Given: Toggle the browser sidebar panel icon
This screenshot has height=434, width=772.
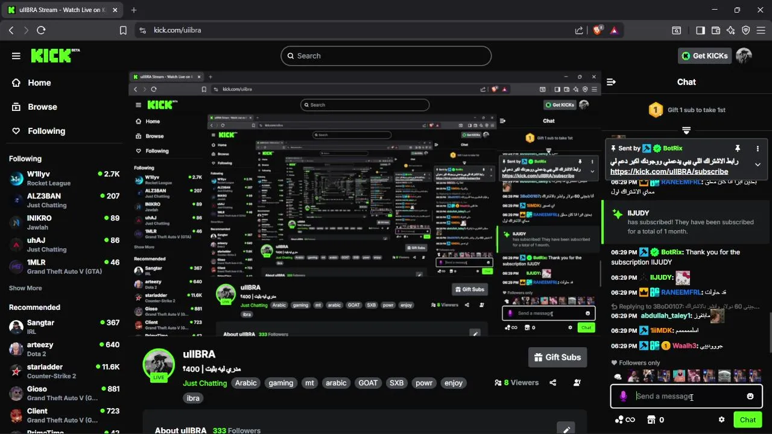Looking at the screenshot, I should coord(700,30).
